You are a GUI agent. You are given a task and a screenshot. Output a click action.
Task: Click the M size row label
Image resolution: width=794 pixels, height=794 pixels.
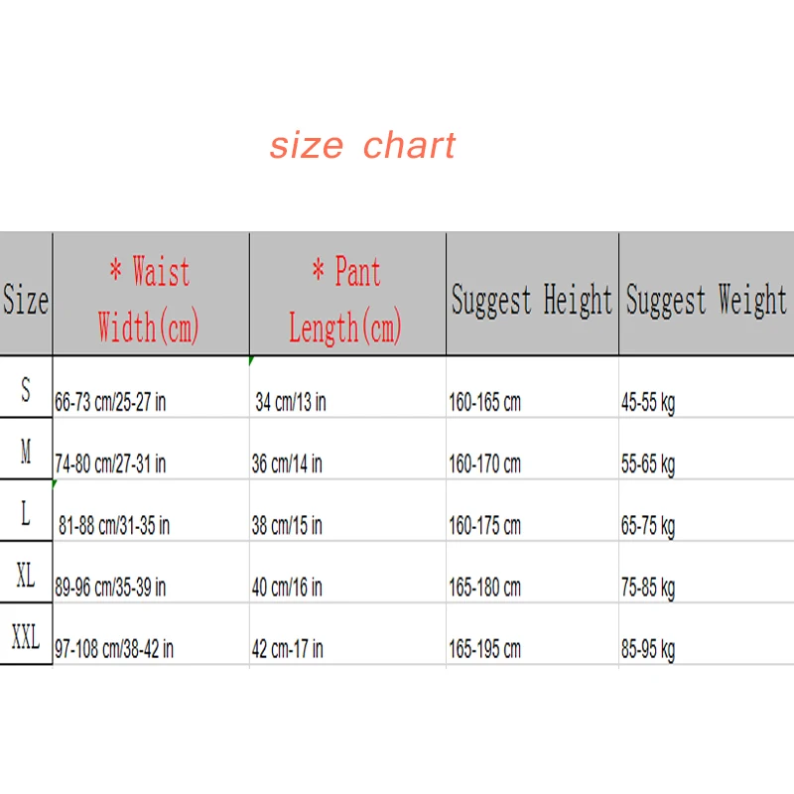coord(26,453)
